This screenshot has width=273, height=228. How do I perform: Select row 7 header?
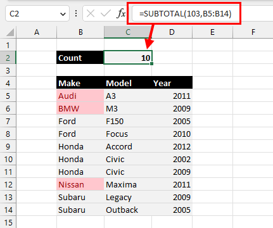tap(8, 121)
